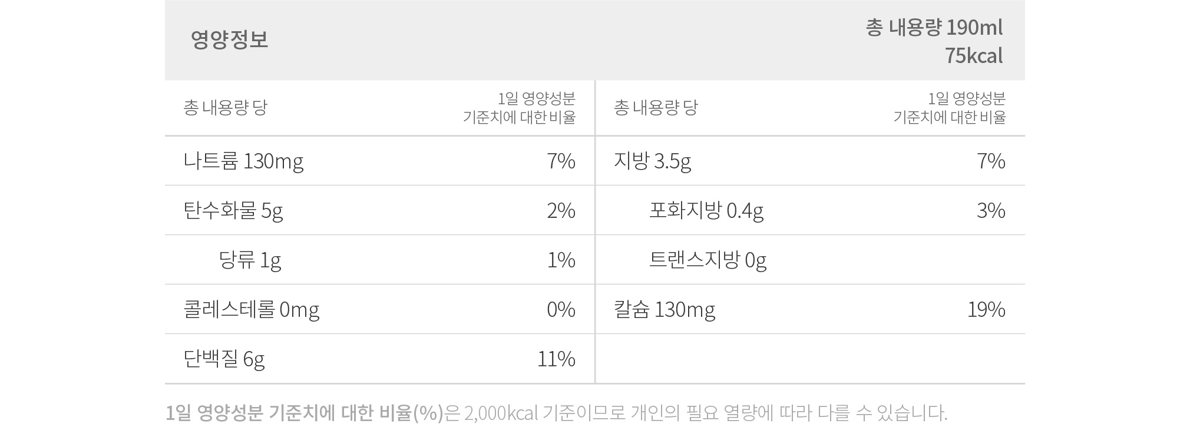
Task: Click the 2% carbohydrate percentage
Action: click(x=561, y=210)
